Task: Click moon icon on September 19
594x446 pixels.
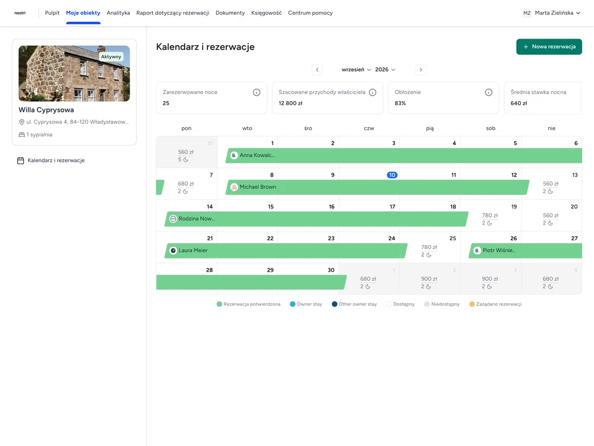Action: [x=489, y=224]
